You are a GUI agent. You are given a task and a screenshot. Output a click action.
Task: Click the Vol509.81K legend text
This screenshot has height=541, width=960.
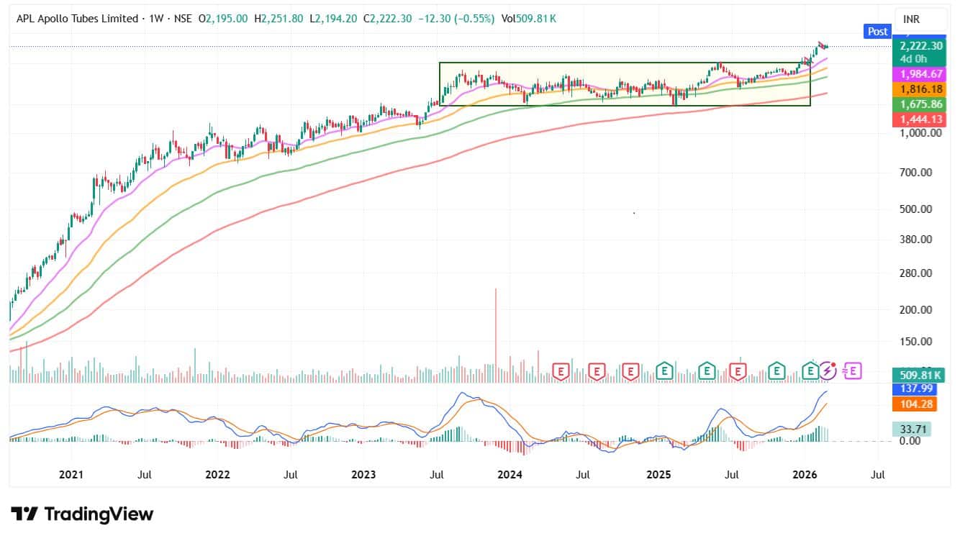coord(529,19)
